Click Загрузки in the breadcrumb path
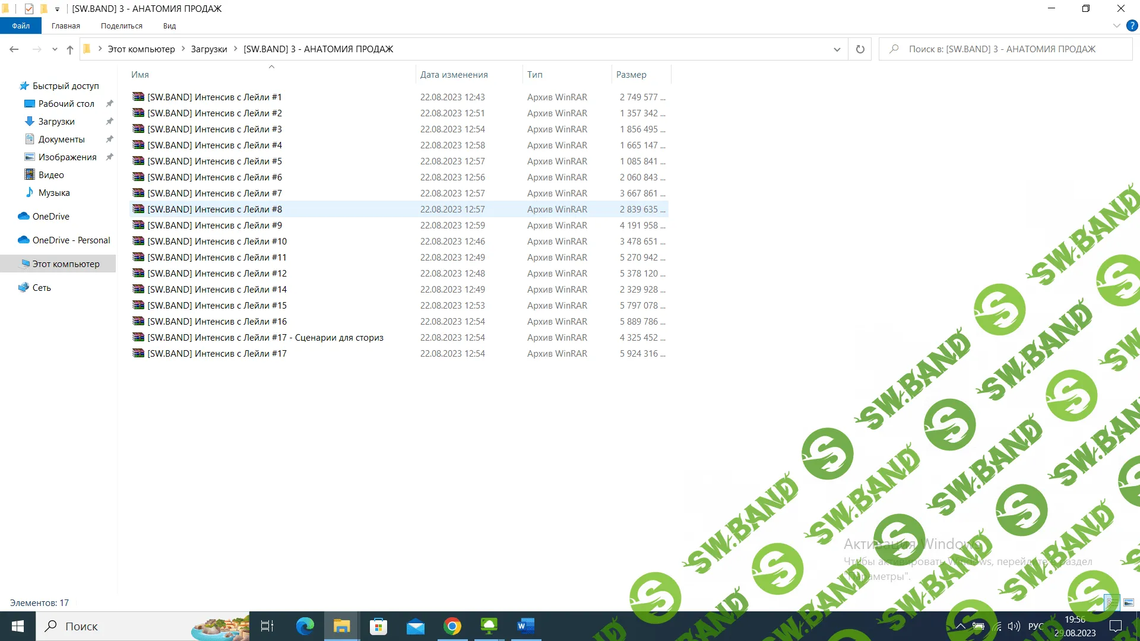1140x641 pixels. (x=208, y=49)
